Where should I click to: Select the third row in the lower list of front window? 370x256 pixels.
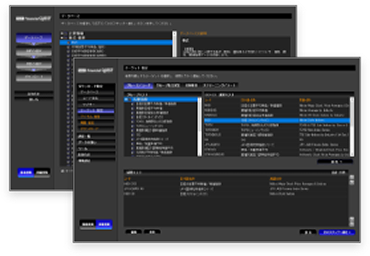click(x=236, y=194)
